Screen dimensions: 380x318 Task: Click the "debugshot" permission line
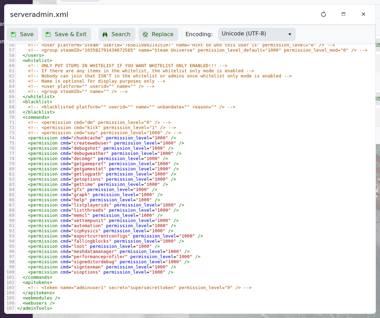pos(101,149)
